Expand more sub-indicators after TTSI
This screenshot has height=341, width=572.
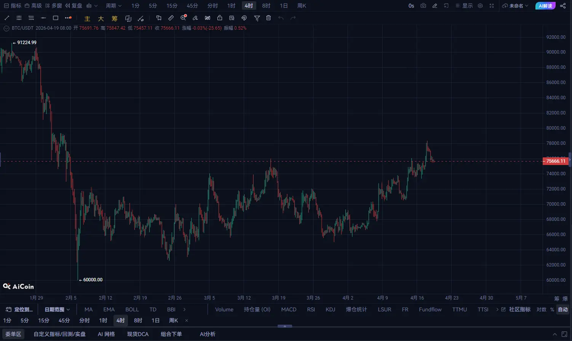[x=497, y=309]
